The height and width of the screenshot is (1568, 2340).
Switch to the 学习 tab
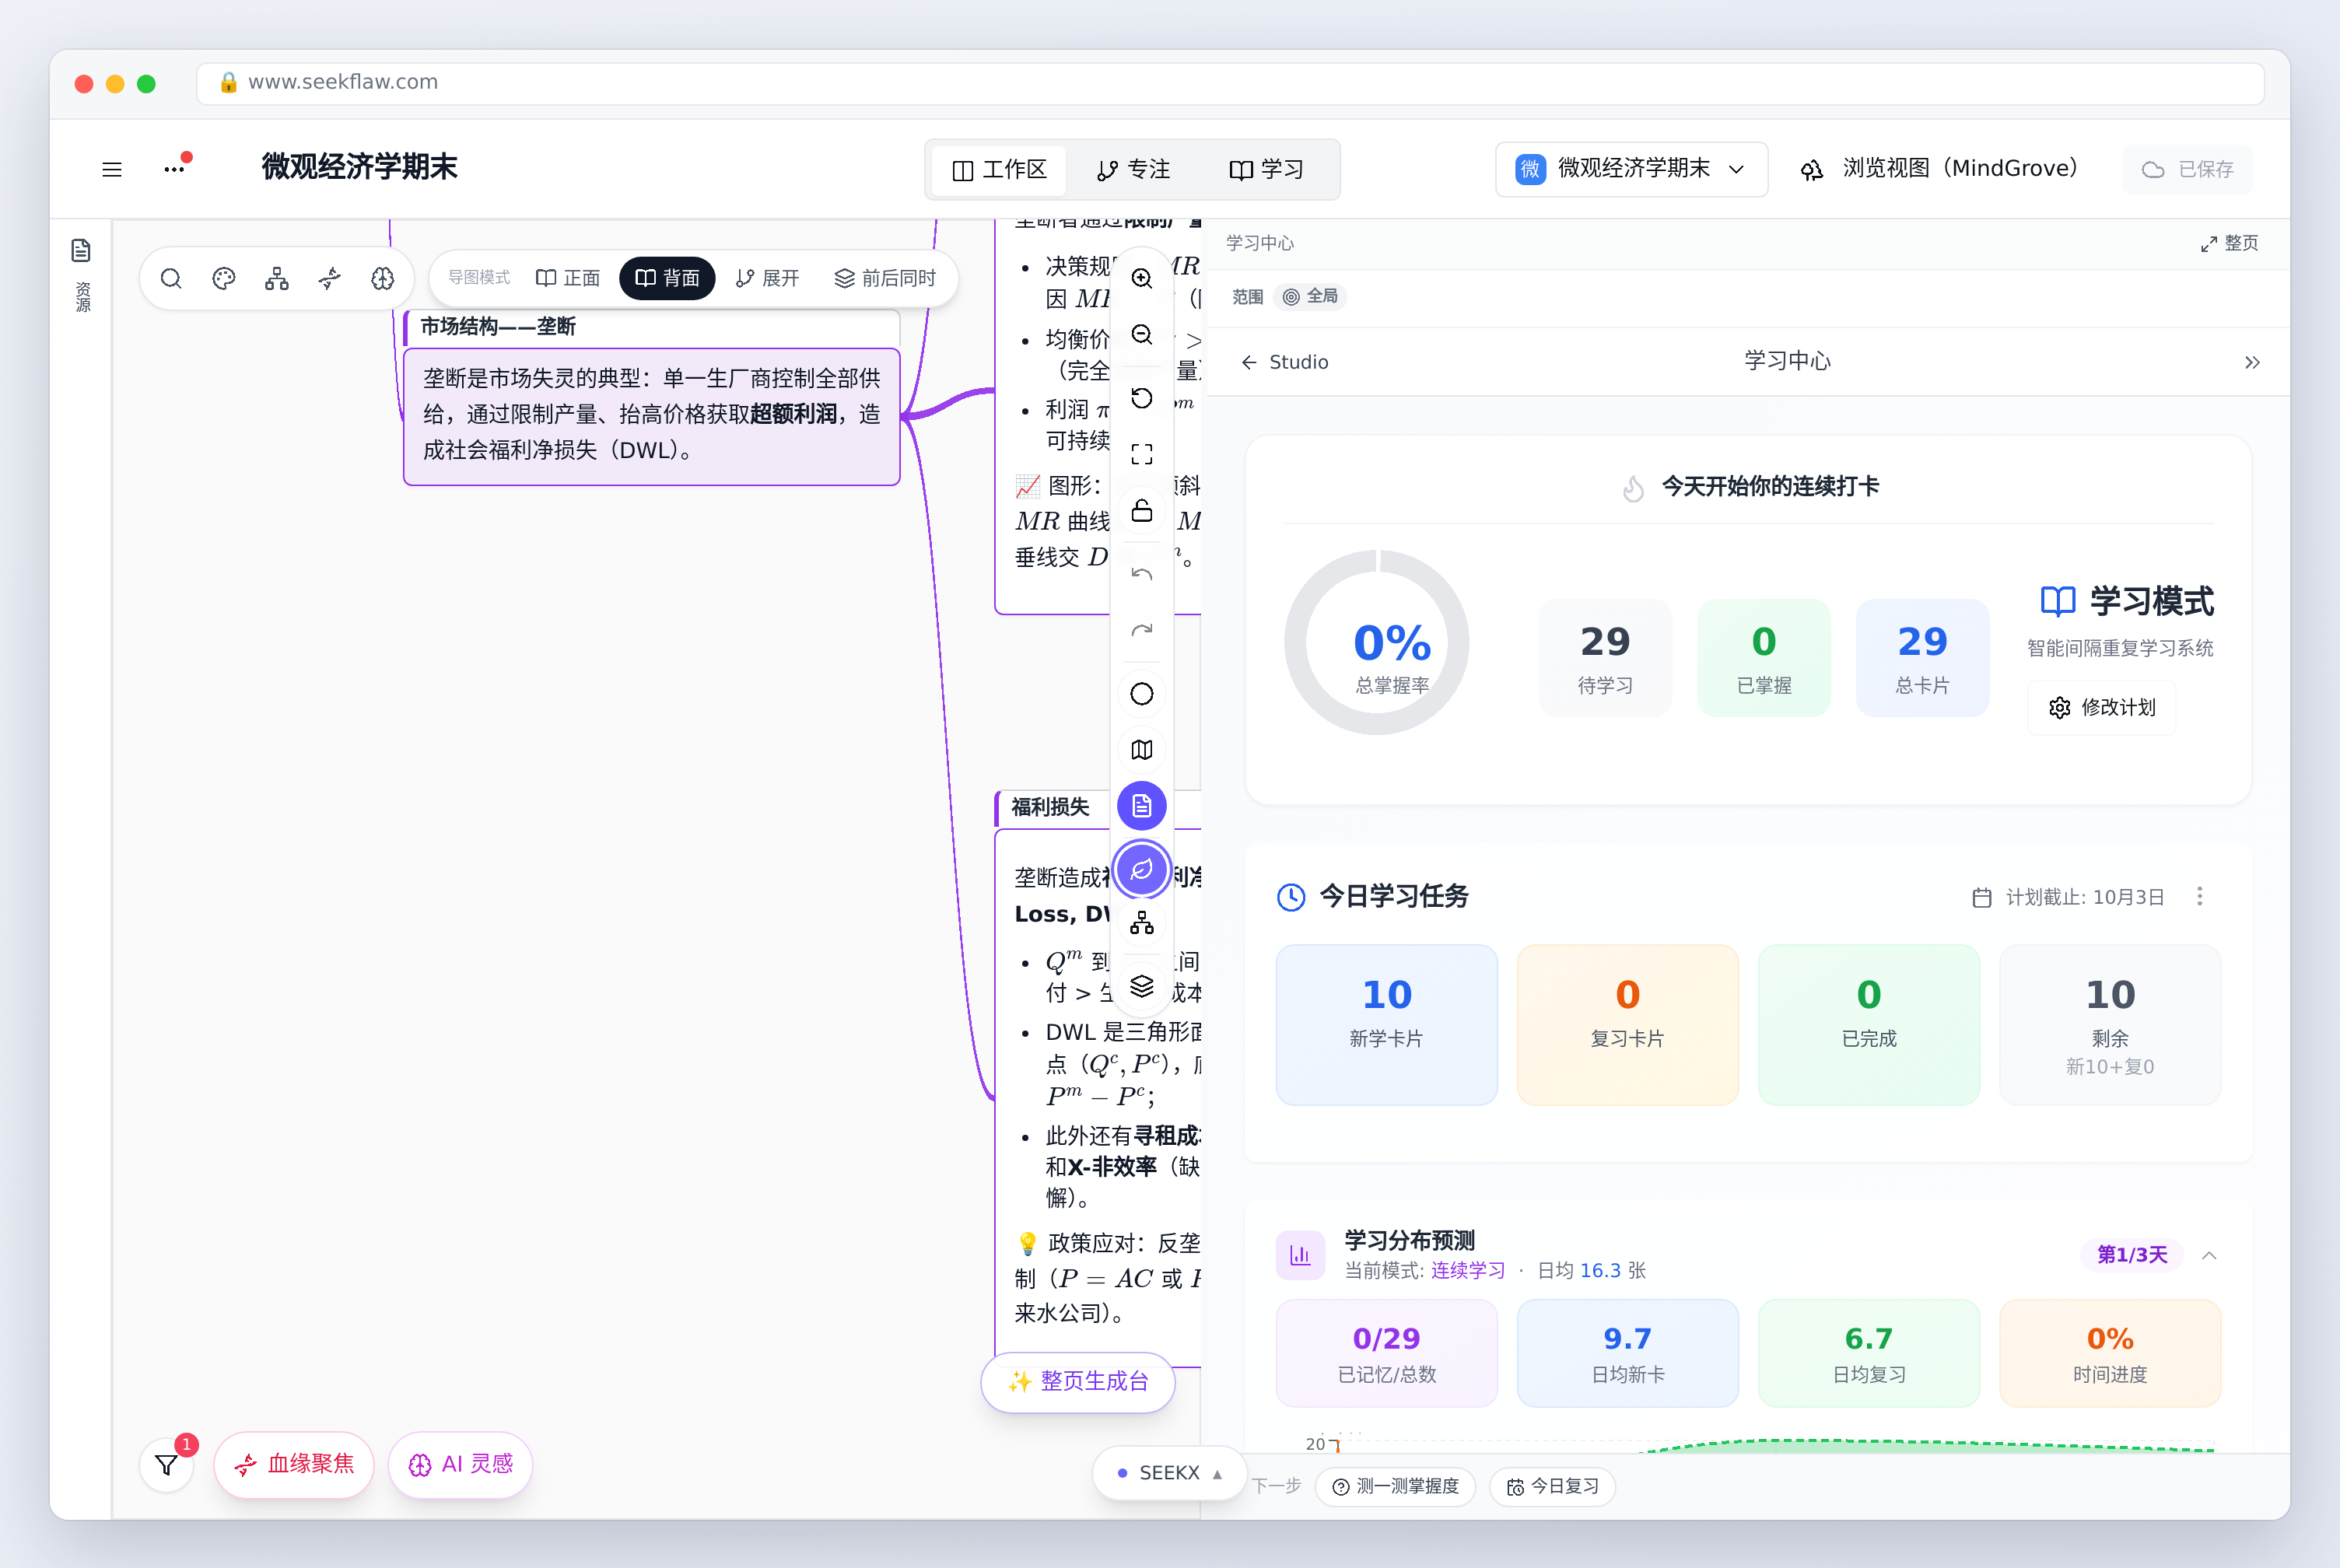click(x=1266, y=169)
